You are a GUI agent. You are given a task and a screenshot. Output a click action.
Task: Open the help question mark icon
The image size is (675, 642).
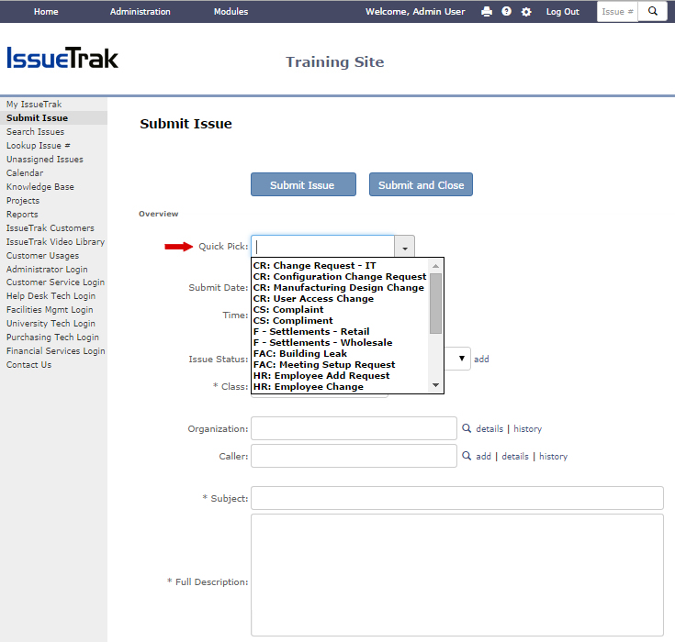pos(506,12)
